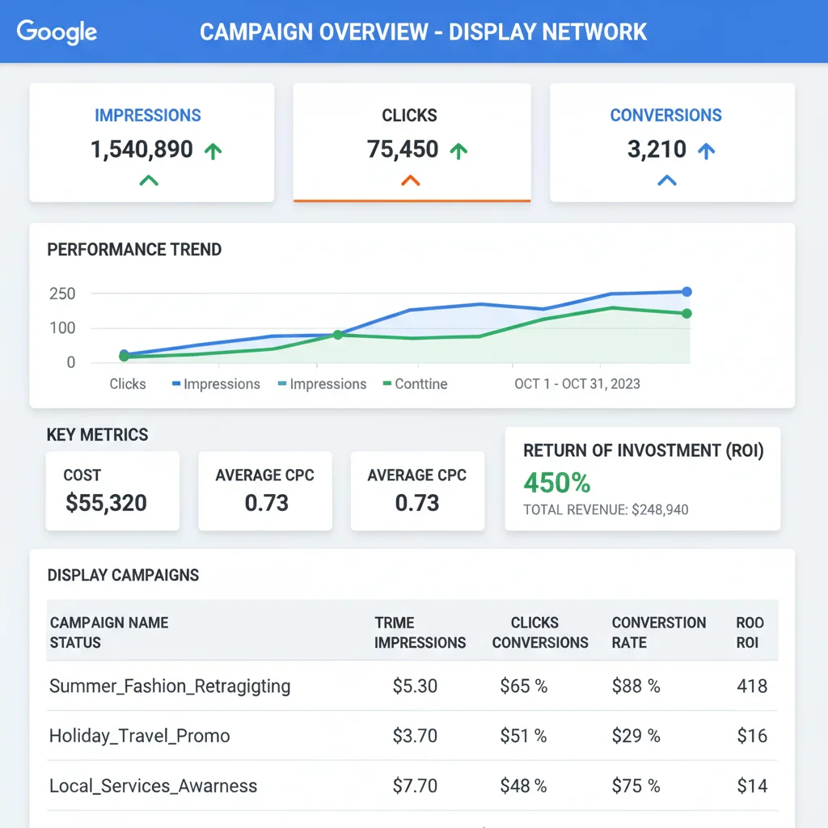Click the Return of Invostment (ROI) heading
The height and width of the screenshot is (828, 828).
tap(643, 450)
